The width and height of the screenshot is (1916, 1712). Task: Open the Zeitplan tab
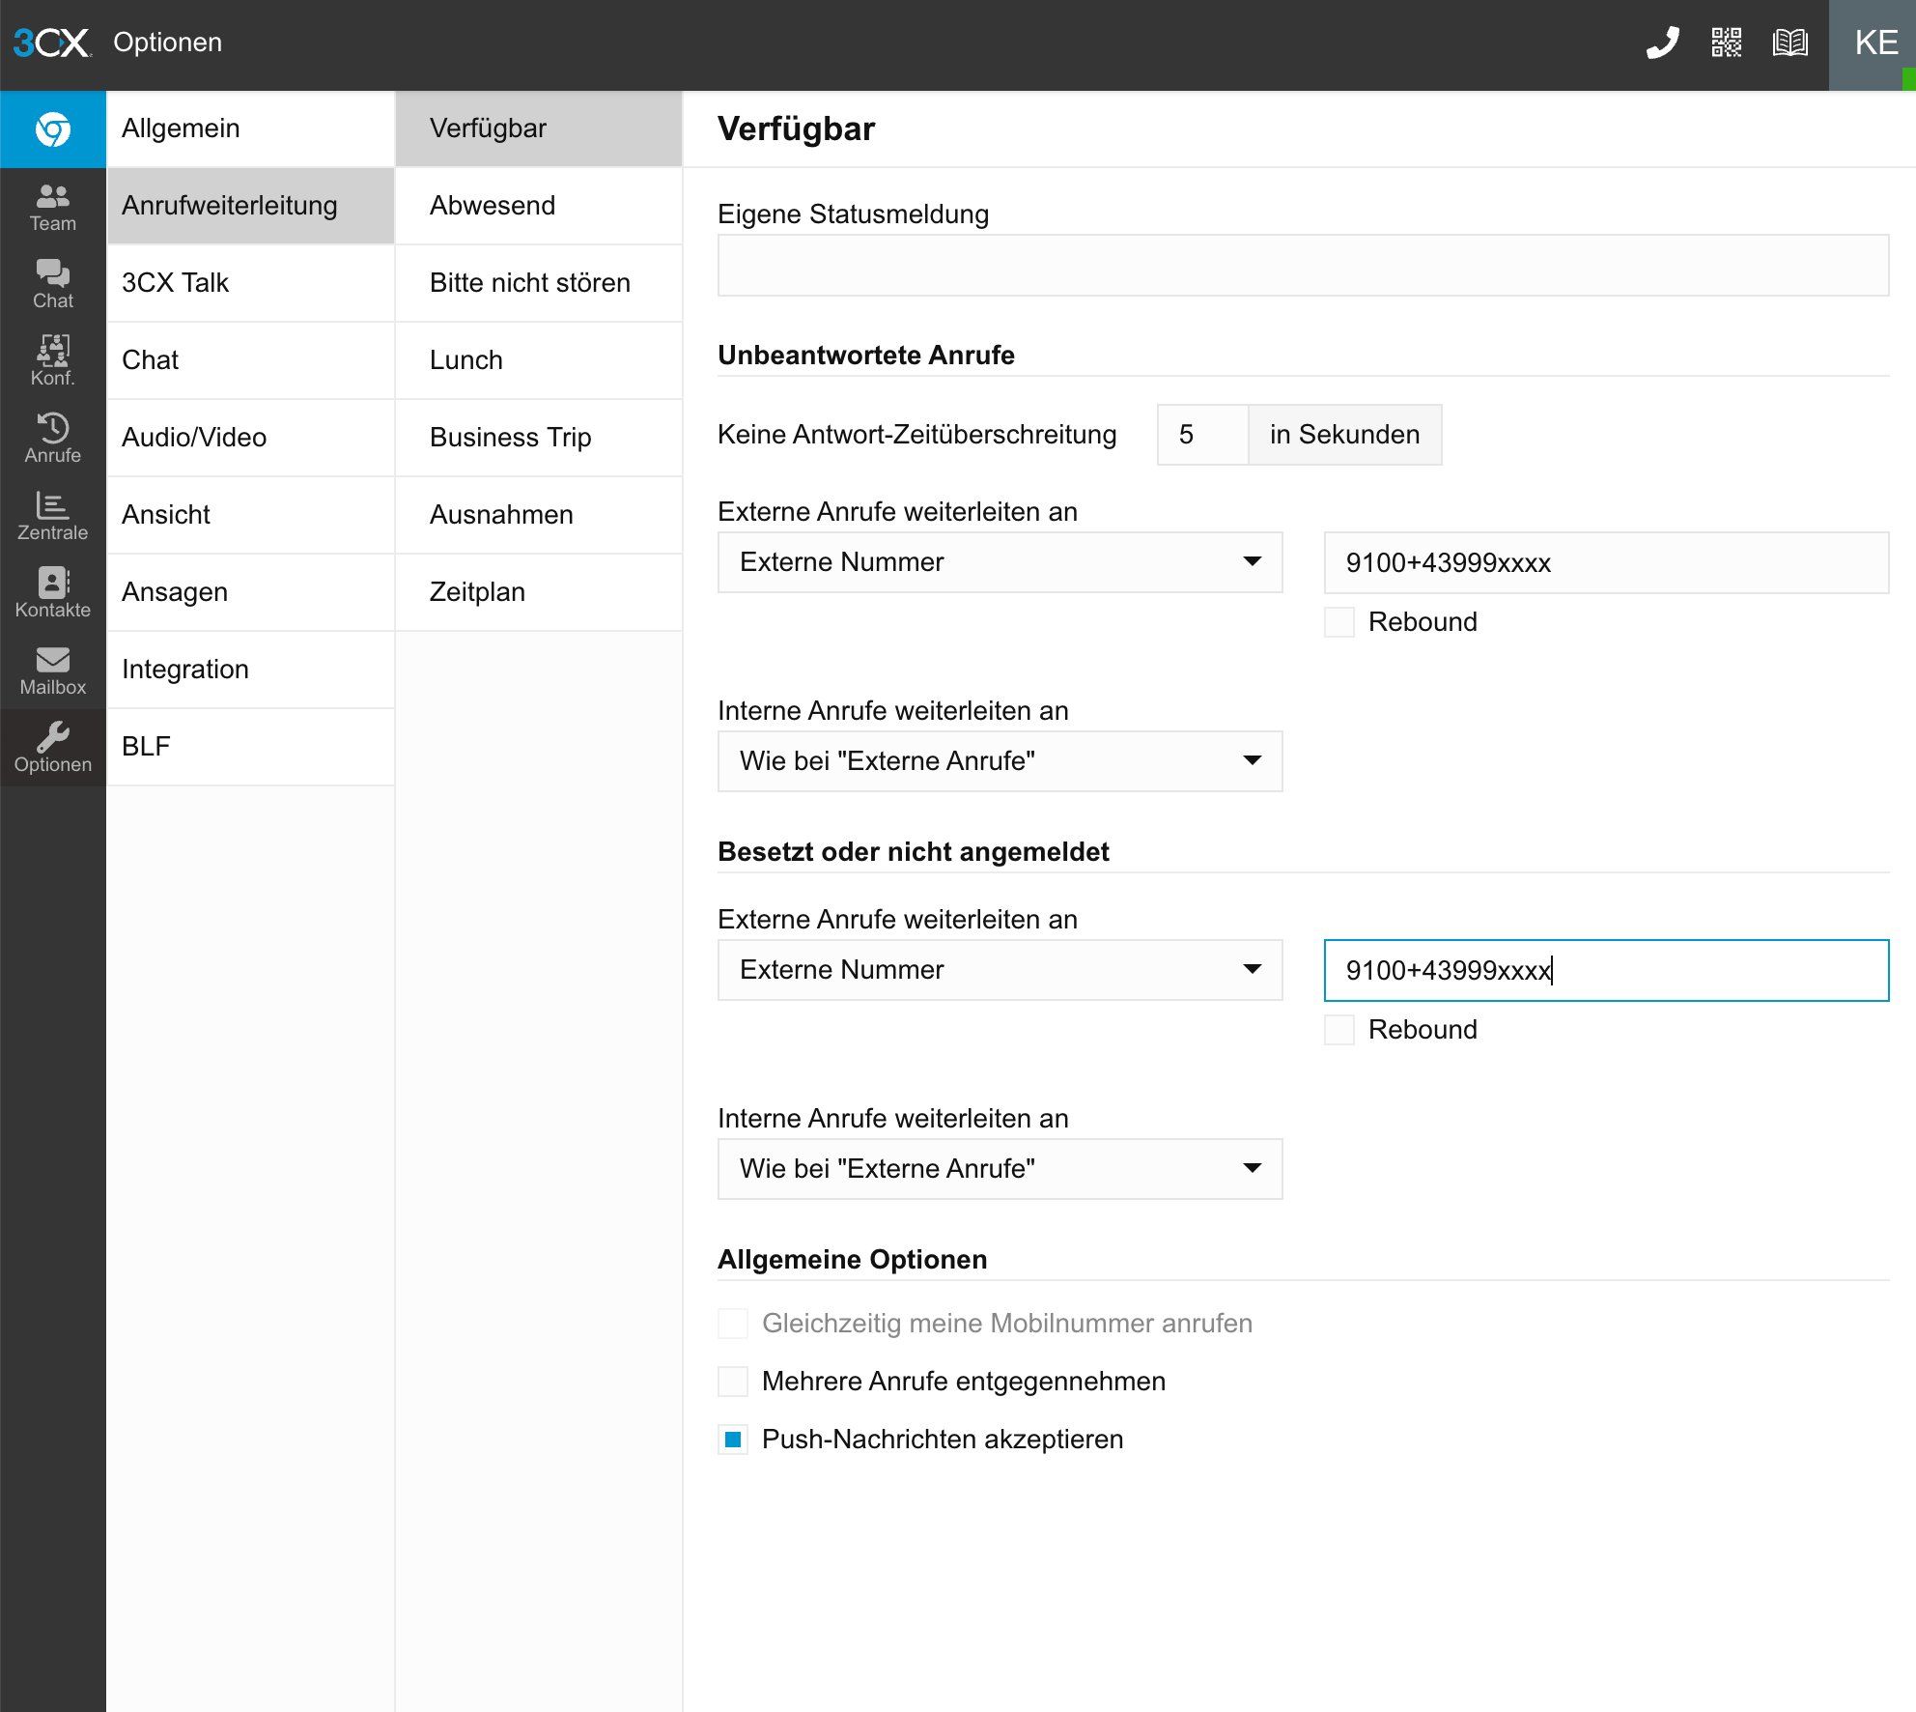click(539, 592)
